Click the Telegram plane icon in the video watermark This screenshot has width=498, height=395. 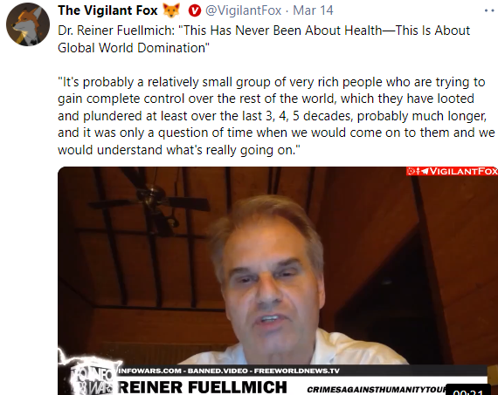pyautogui.click(x=425, y=171)
